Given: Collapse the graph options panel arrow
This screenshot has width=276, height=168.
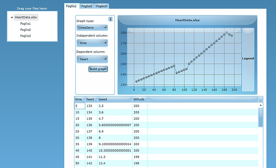Looking at the screenshot, I should click(x=110, y=19).
